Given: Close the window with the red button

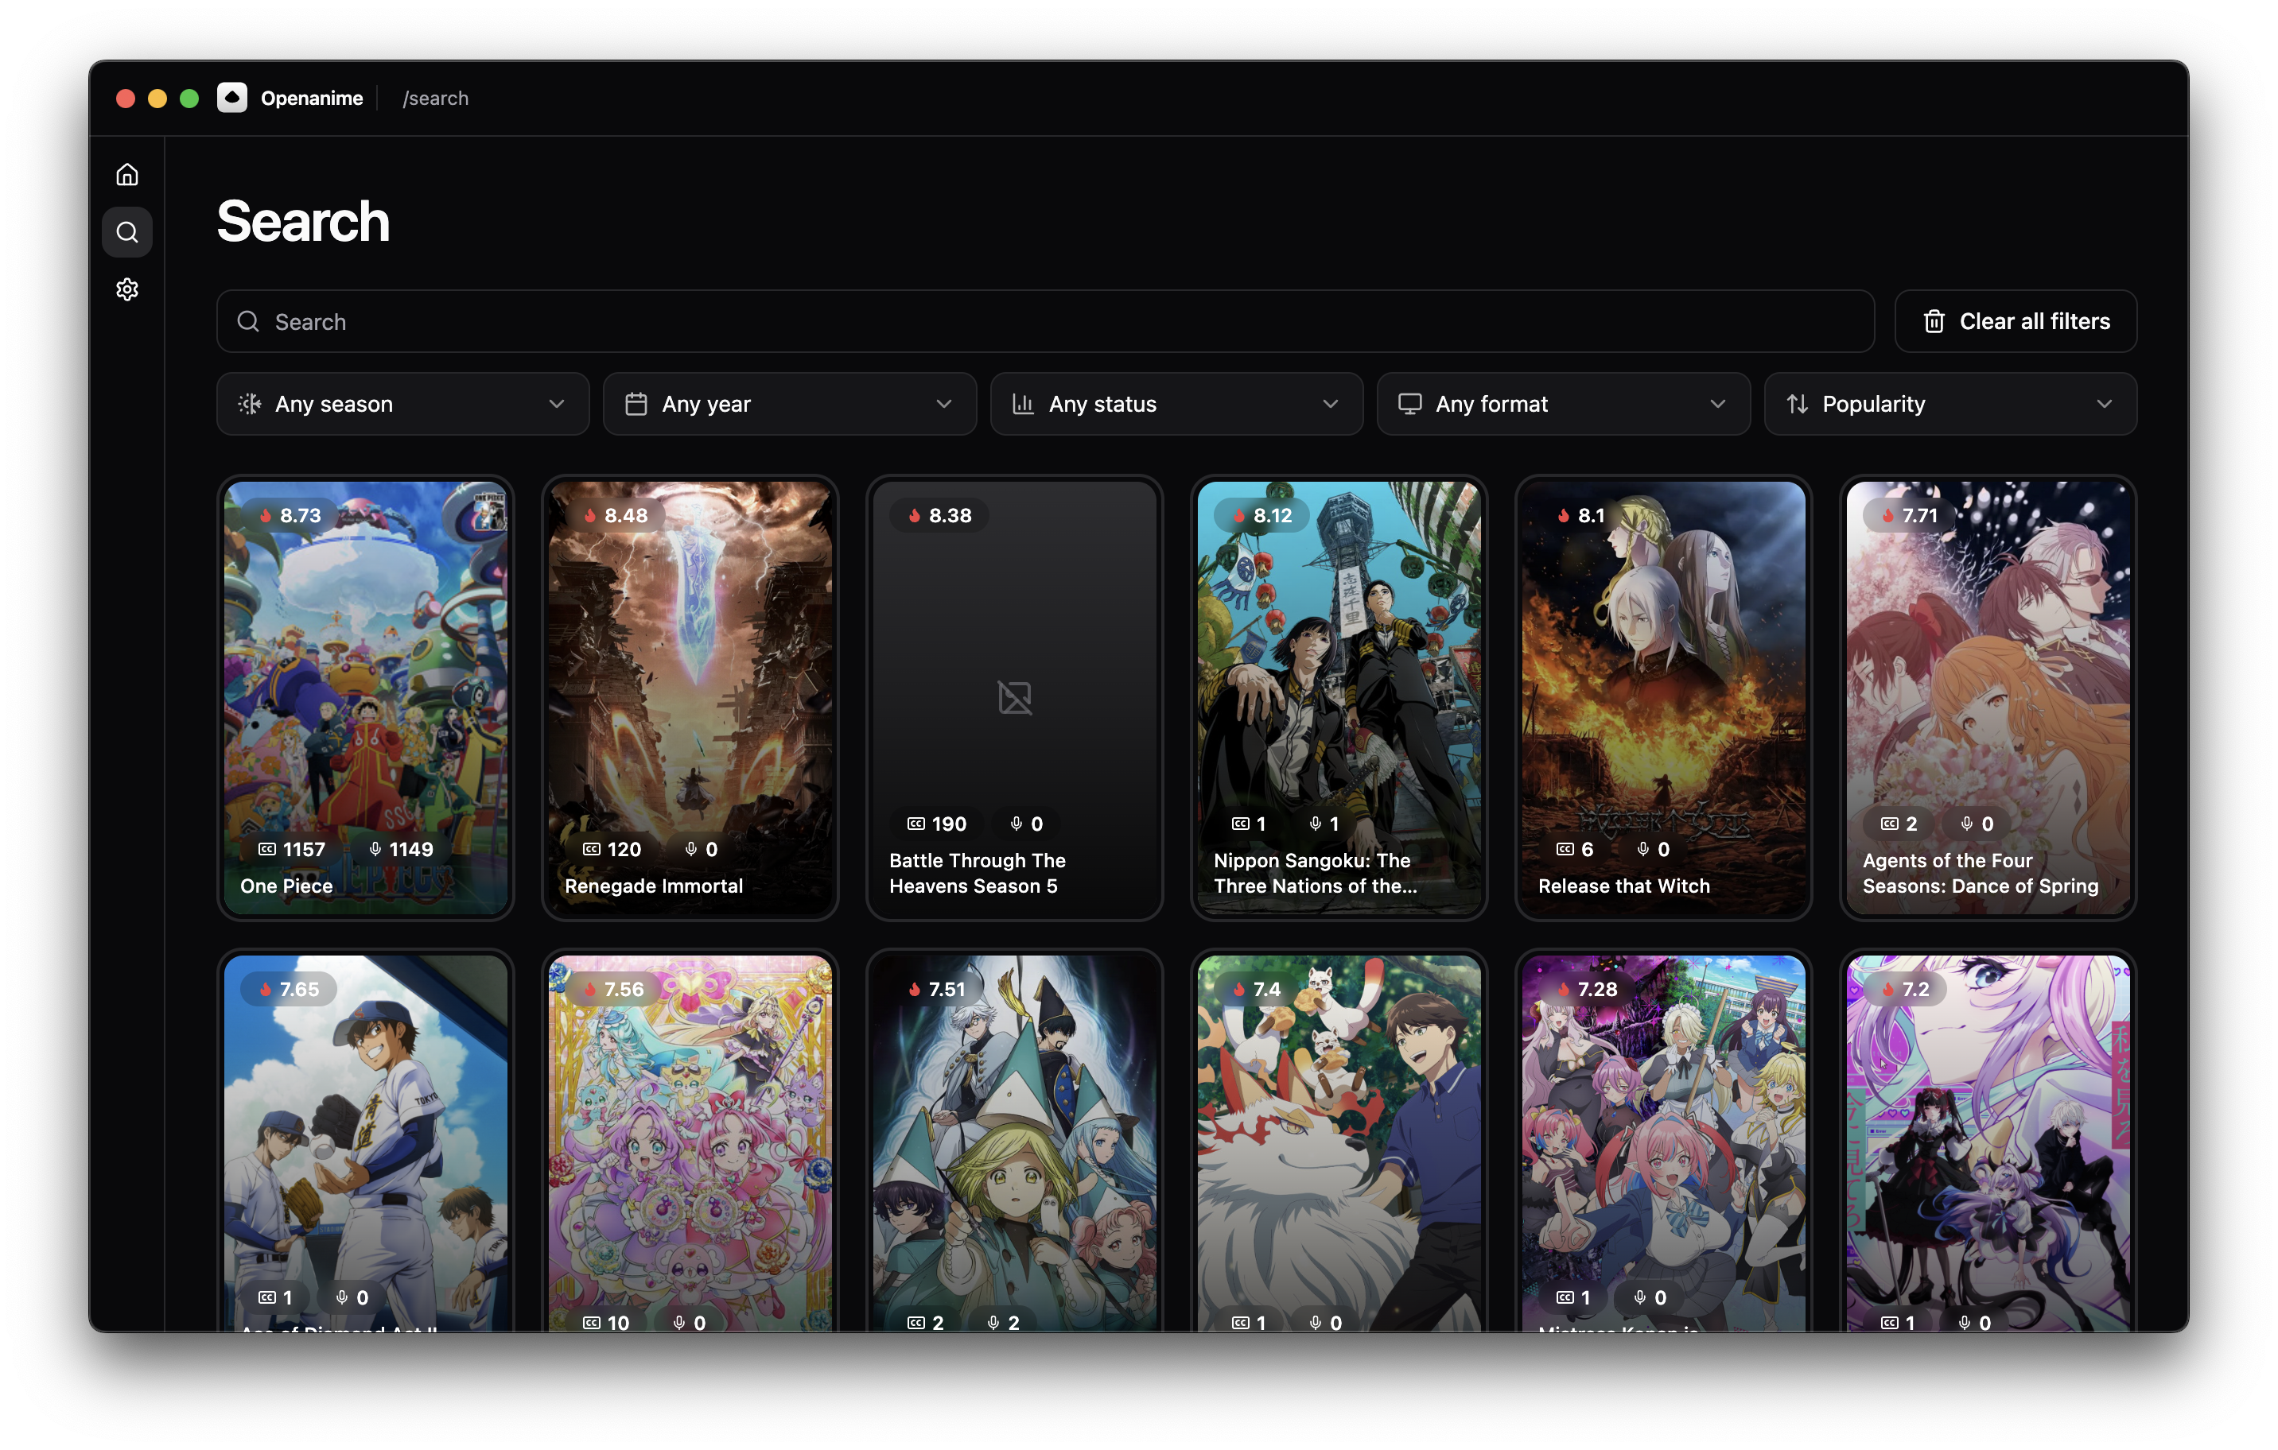Looking at the screenshot, I should pyautogui.click(x=126, y=99).
